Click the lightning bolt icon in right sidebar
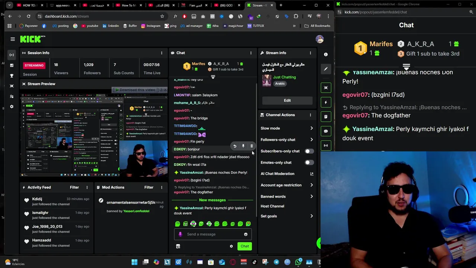The width and height of the screenshot is (476, 268). click(x=326, y=102)
